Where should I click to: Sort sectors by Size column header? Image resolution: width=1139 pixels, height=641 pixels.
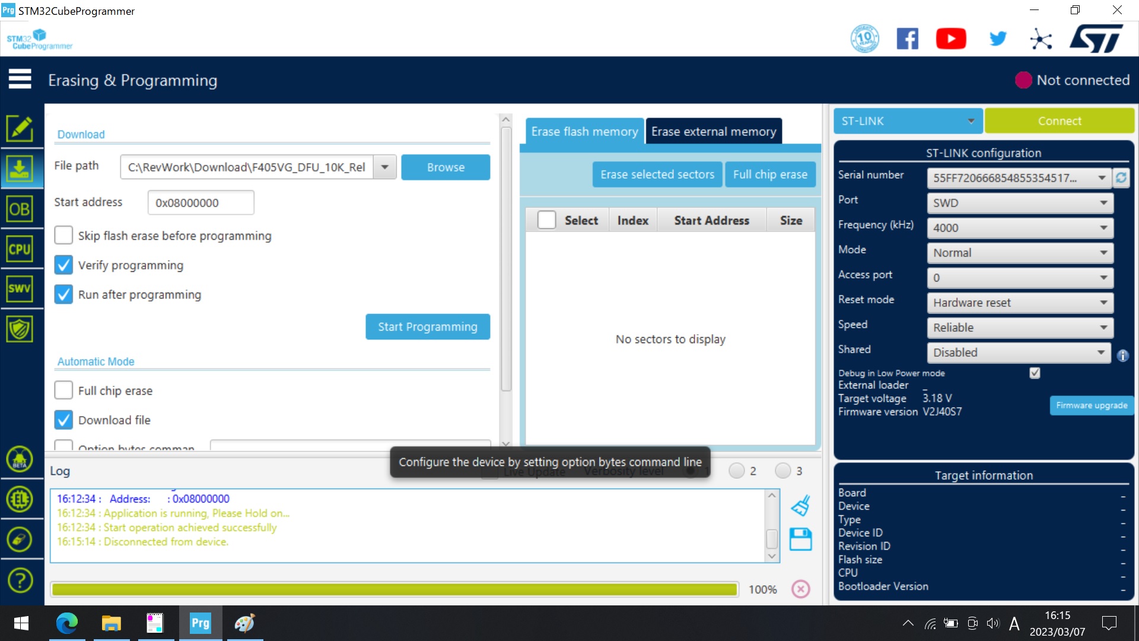pos(791,220)
